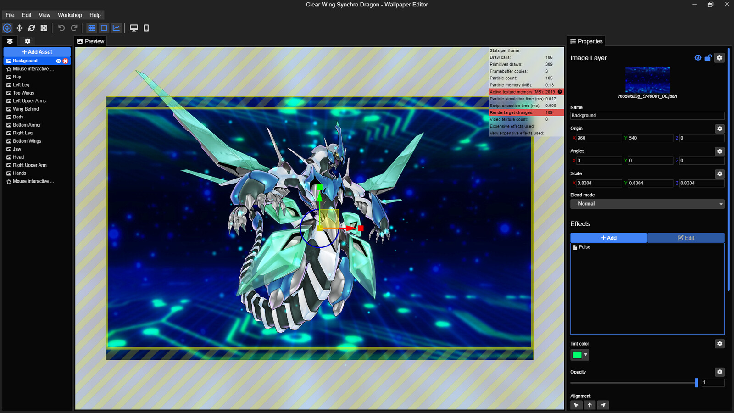Toggle the Image Layer lock icon
The height and width of the screenshot is (413, 734).
tap(708, 58)
